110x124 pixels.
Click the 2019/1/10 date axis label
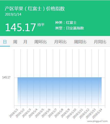(71, 114)
